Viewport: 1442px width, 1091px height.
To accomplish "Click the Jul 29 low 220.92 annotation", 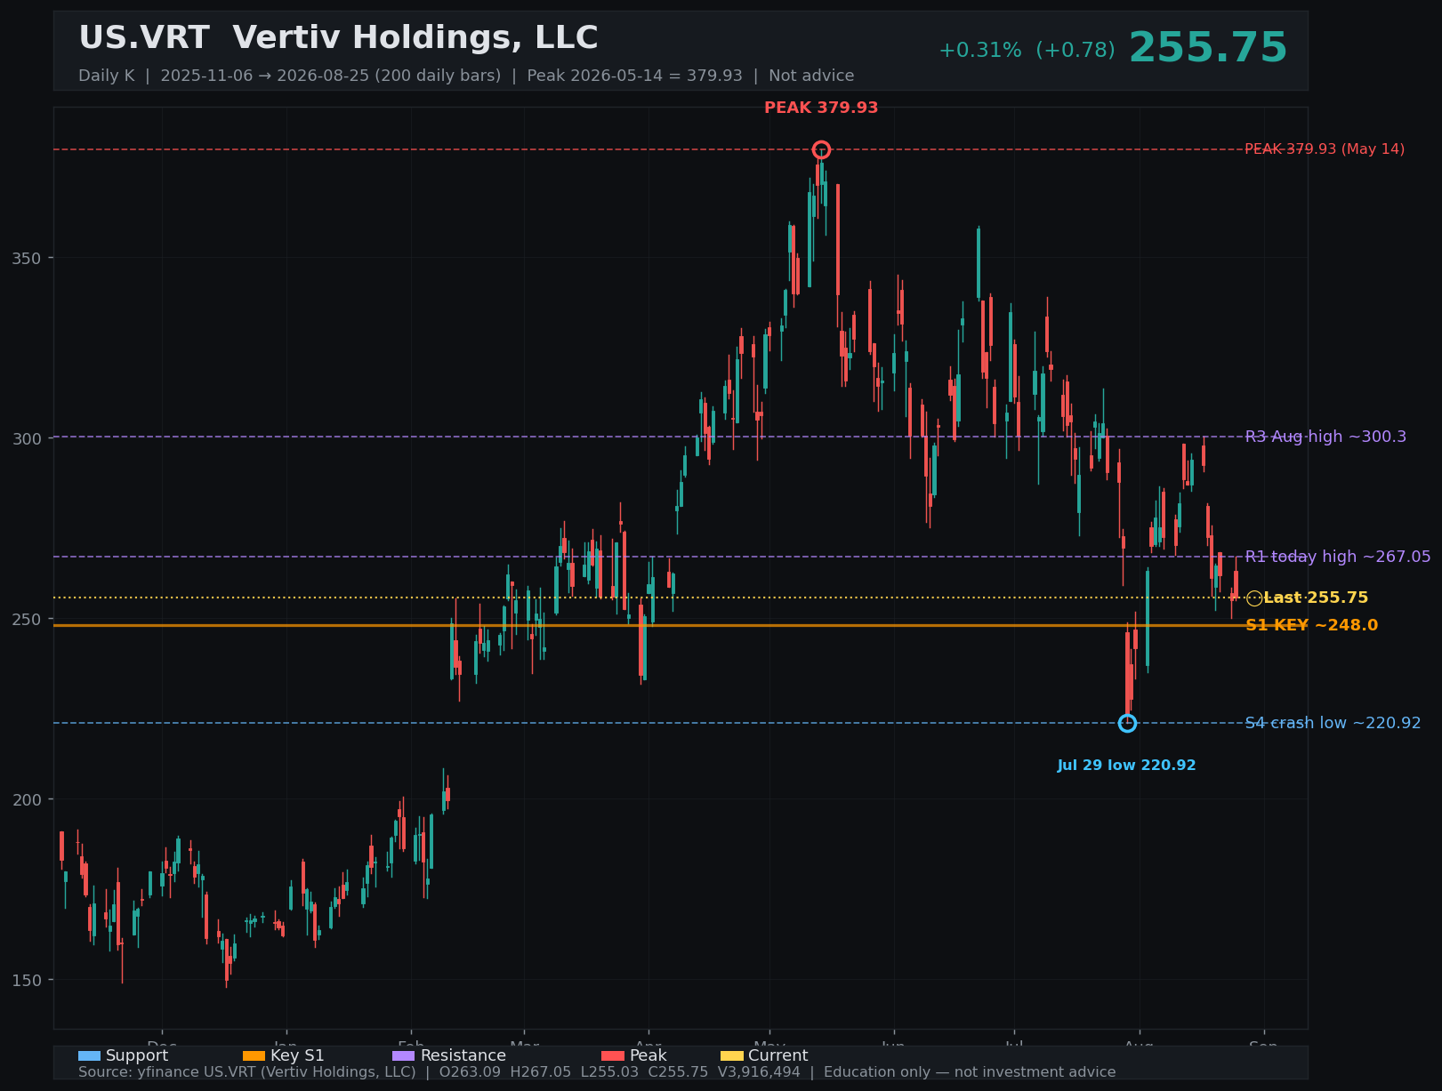I will tap(1126, 766).
